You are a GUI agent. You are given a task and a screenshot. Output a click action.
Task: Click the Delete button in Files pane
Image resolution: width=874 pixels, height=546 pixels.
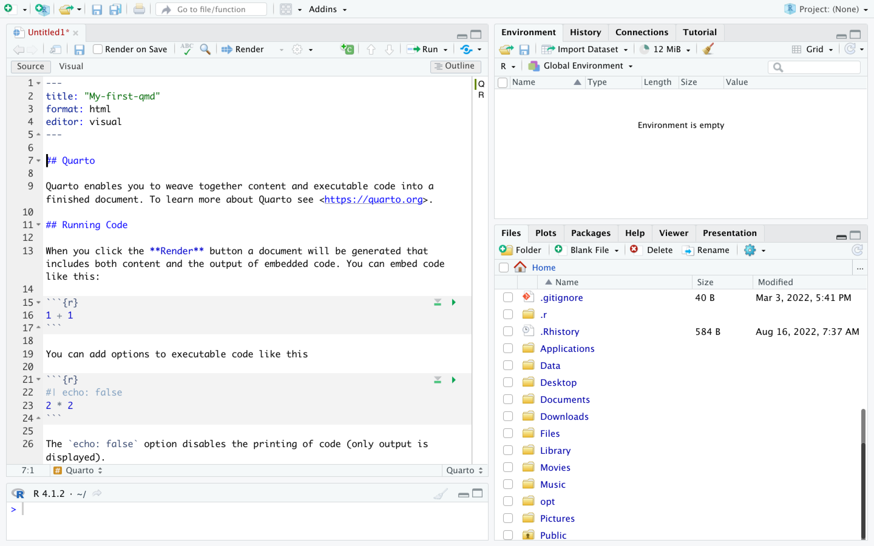(x=651, y=250)
